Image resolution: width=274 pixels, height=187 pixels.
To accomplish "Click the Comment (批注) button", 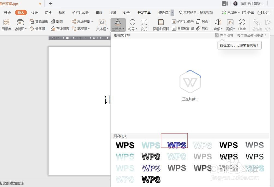I will click(264, 13).
